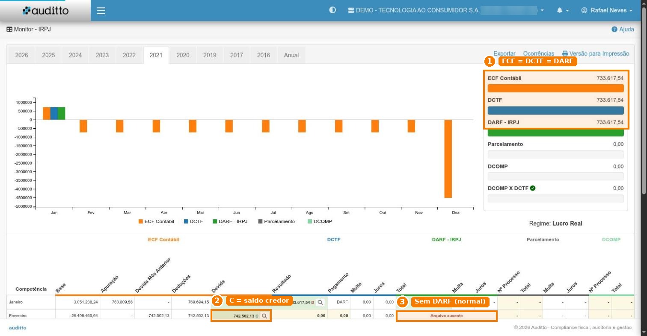Open the Ocorrências link

539,53
